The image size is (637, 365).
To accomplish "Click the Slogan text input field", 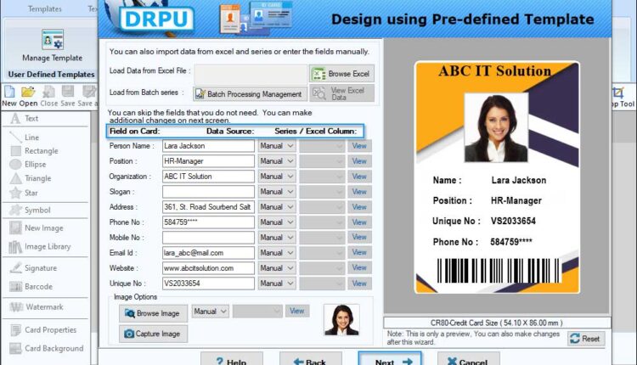I will click(x=208, y=192).
